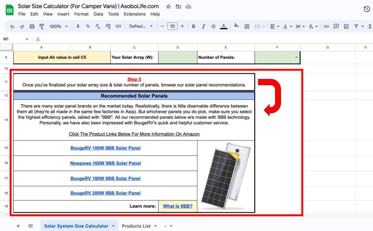
Task: Open the Default font dropdown
Action: 141,26
